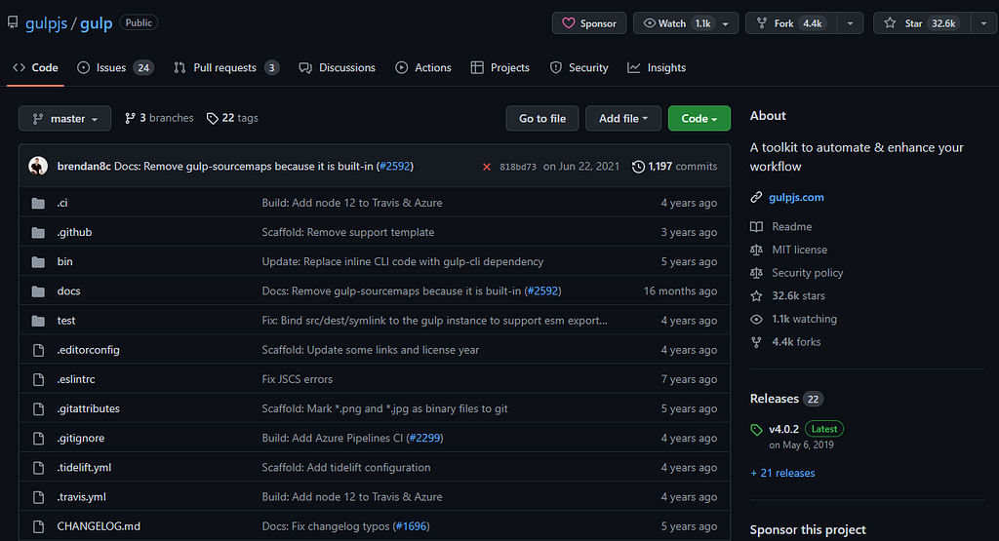Screen dimensions: 999x541
Task: Click the book icon next to Readme
Action: coord(756,226)
